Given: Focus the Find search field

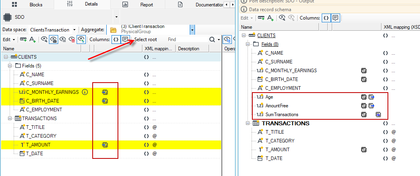Looking at the screenshot, I should pyautogui.click(x=187, y=40).
